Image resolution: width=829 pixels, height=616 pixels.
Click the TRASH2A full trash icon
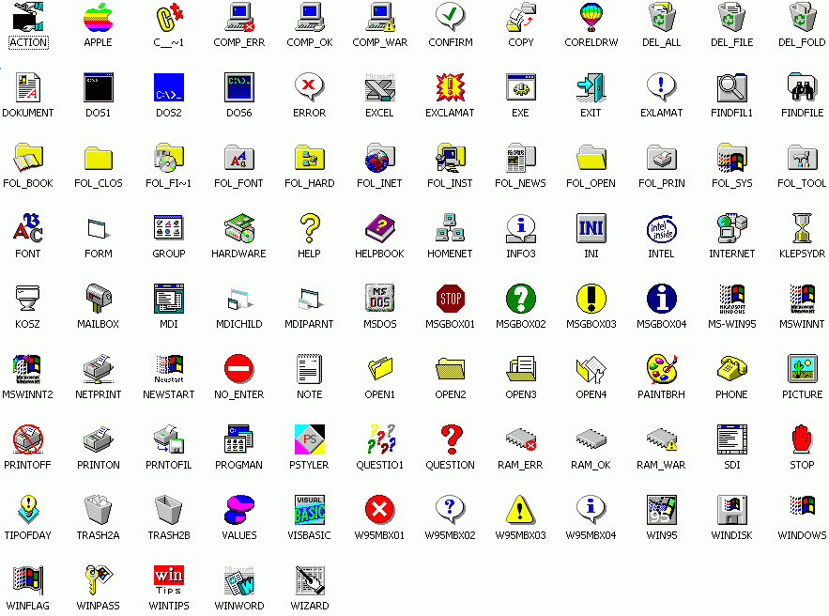coord(99,509)
